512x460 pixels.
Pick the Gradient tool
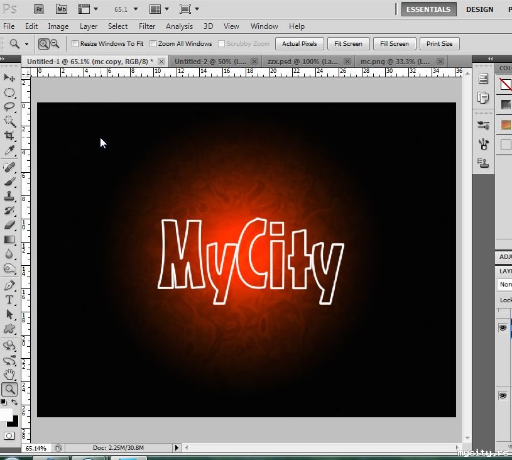pyautogui.click(x=9, y=239)
